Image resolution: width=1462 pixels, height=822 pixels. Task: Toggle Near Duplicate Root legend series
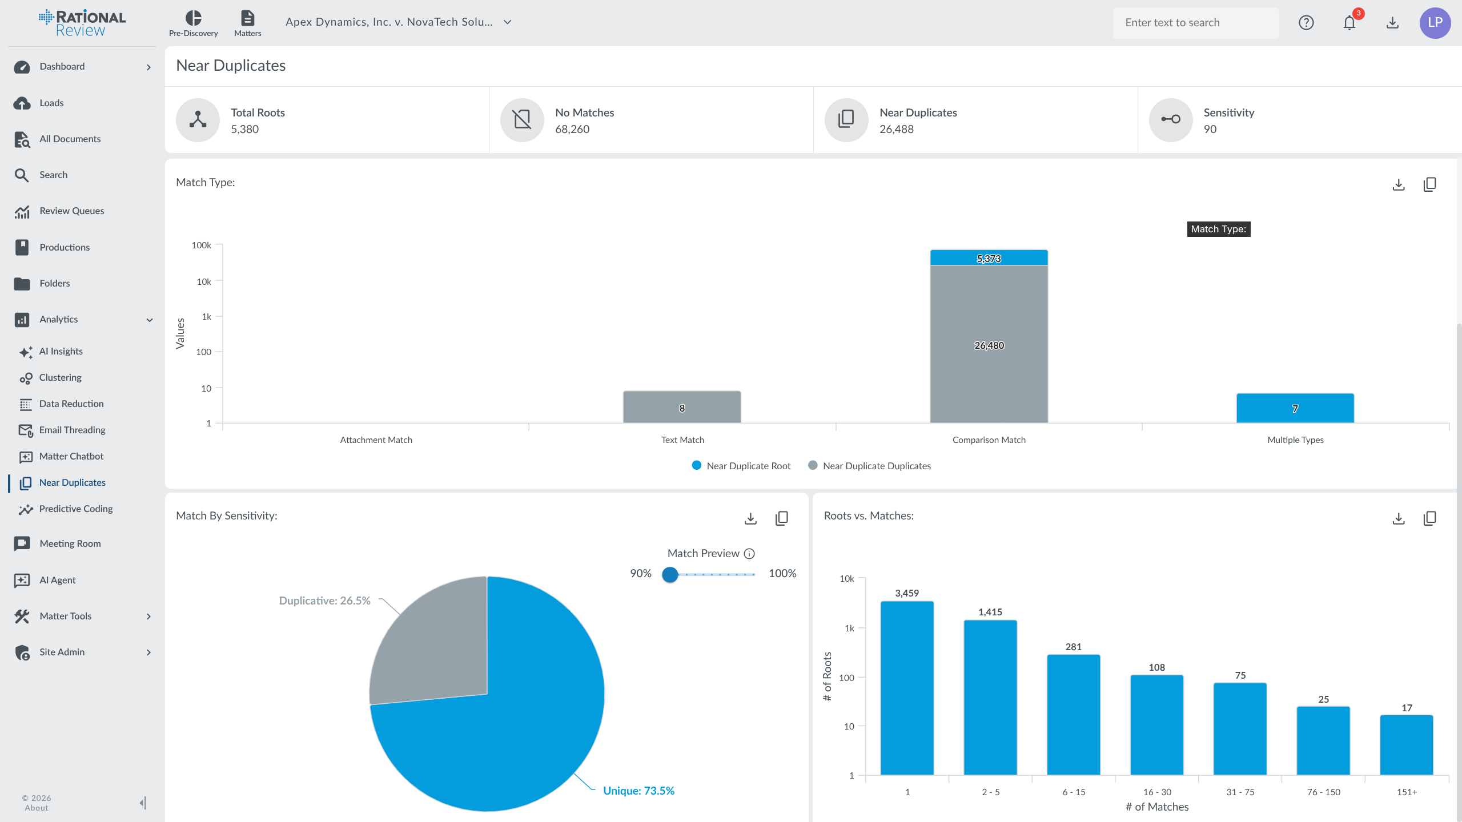pos(741,466)
